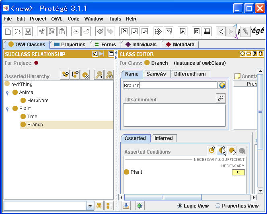Screen dimensions: 267x214
Task: Click the bug icon below the class editor
Action: [x=140, y=206]
